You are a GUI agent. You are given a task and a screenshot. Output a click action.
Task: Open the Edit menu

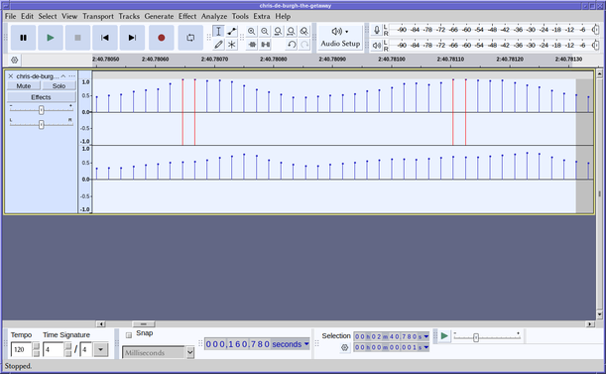tap(27, 16)
